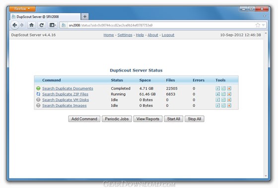
Task: Click the Stop All button
Action: pyautogui.click(x=195, y=119)
